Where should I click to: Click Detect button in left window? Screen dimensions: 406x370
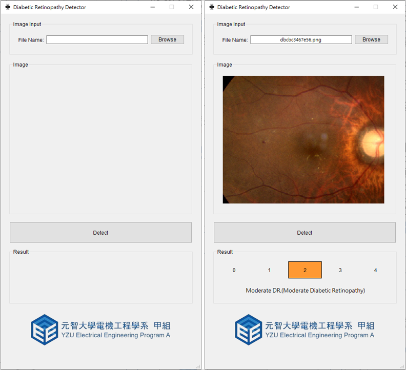pos(100,233)
